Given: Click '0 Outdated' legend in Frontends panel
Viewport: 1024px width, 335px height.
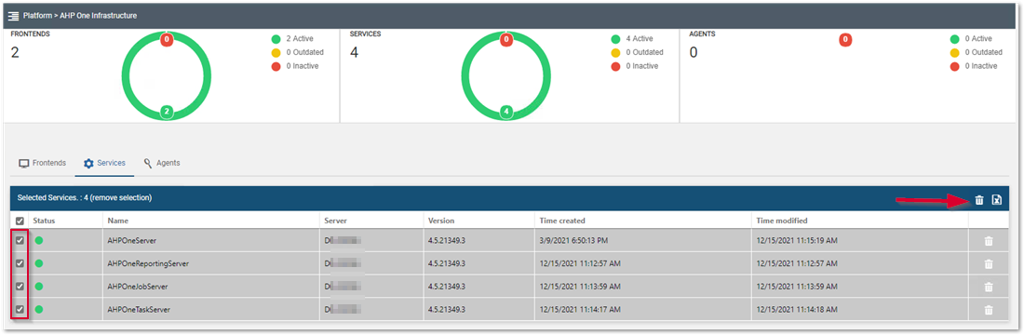Looking at the screenshot, I should point(297,52).
